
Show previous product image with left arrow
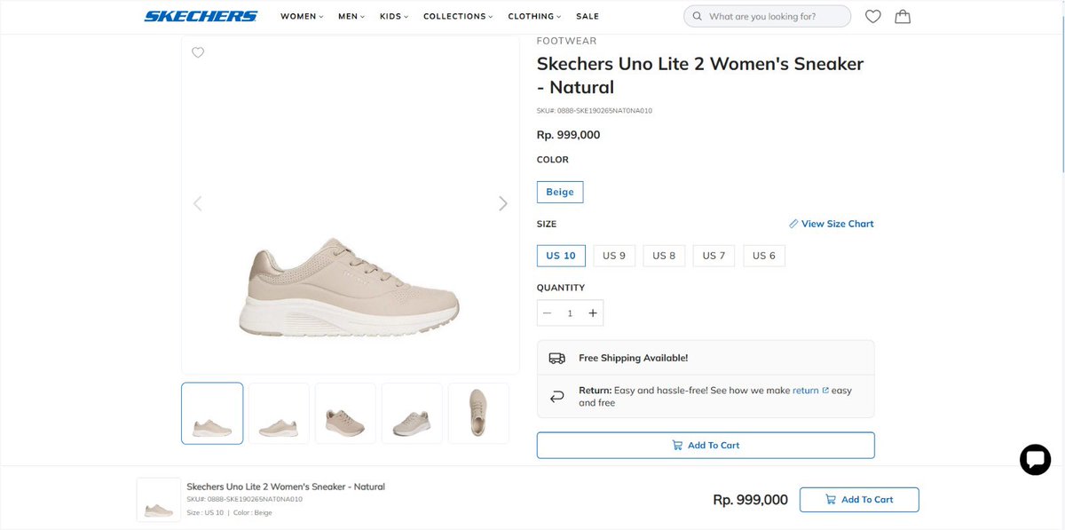(x=198, y=203)
